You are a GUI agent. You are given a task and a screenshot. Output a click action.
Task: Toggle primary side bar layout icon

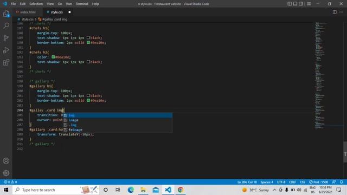coord(290,4)
